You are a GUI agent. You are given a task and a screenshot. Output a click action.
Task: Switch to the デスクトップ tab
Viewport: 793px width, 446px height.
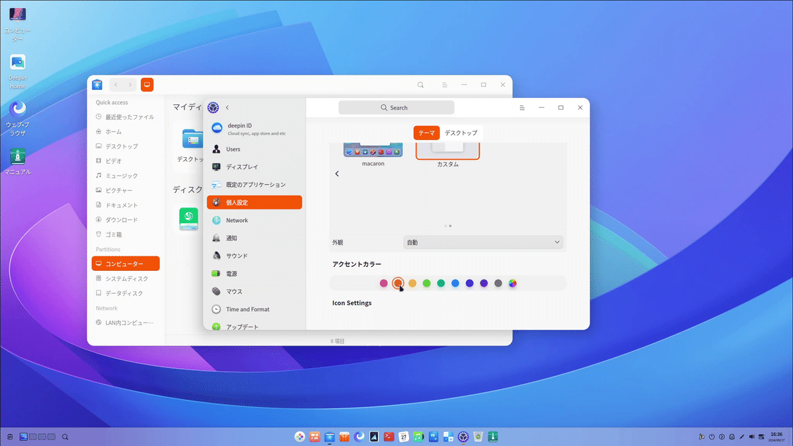pyautogui.click(x=461, y=133)
